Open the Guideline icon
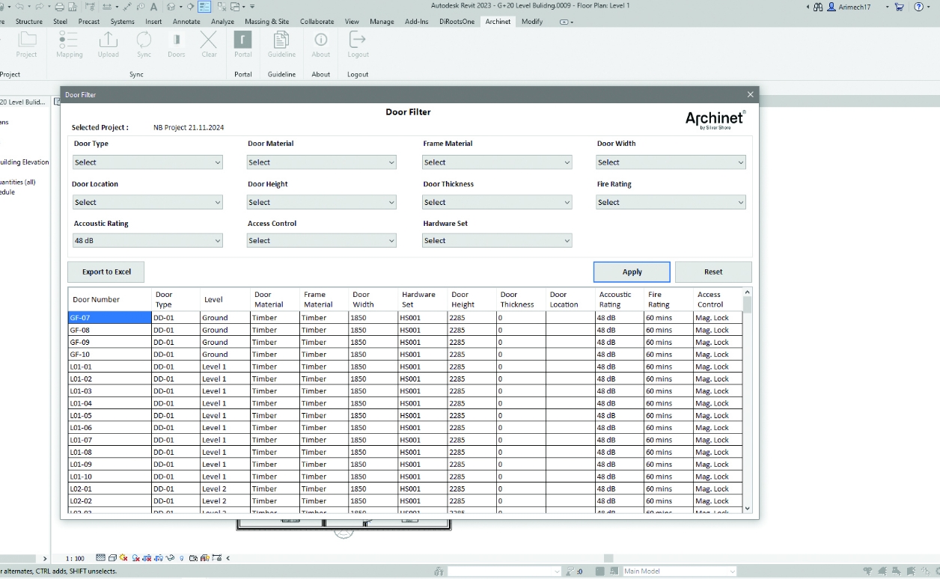The image size is (940, 579). (281, 41)
